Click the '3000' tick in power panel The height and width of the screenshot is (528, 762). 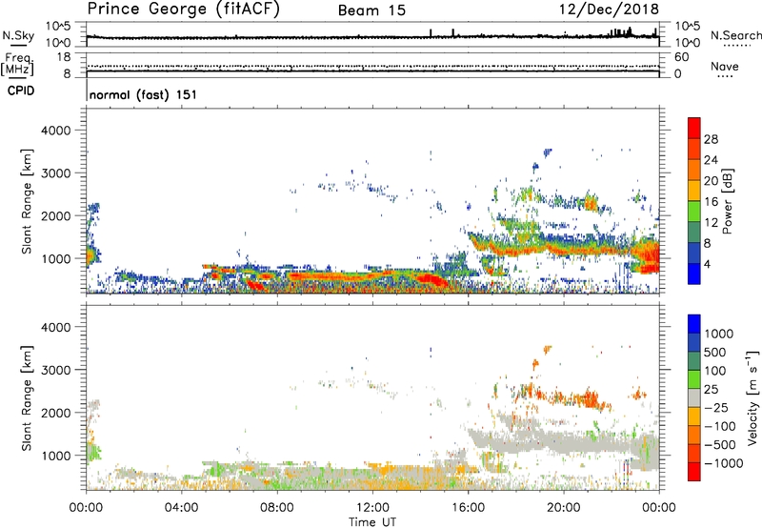coord(55,173)
